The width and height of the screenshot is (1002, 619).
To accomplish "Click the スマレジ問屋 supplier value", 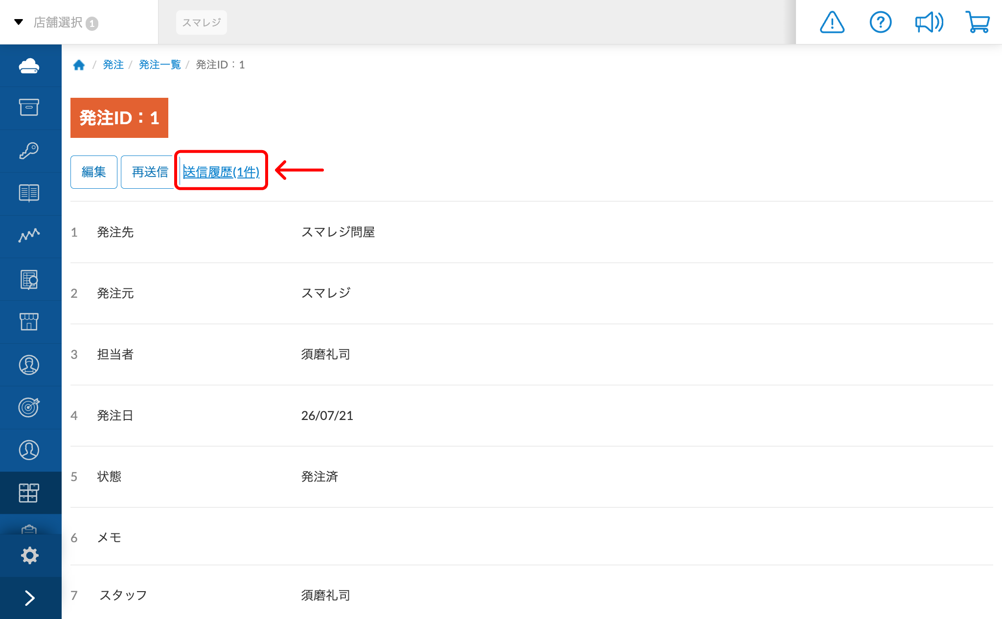I will [x=338, y=232].
